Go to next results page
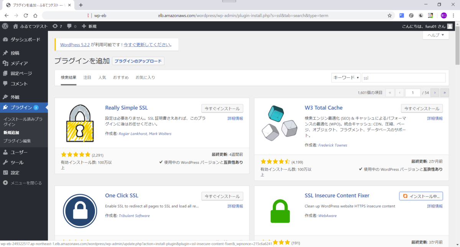 (x=435, y=92)
